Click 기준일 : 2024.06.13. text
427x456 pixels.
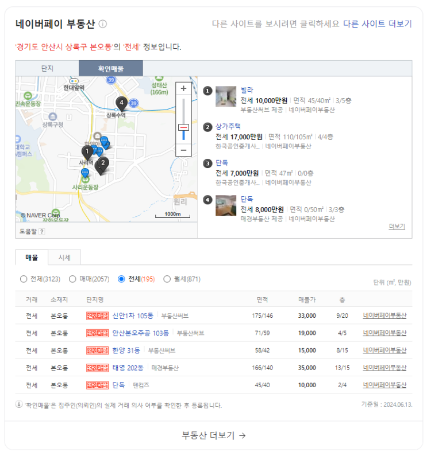pyautogui.click(x=387, y=404)
